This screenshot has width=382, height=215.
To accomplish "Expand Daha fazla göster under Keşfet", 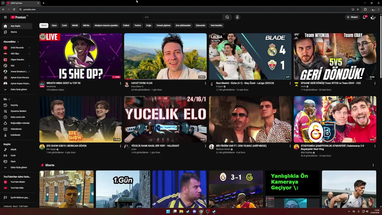I will pyautogui.click(x=17, y=167).
